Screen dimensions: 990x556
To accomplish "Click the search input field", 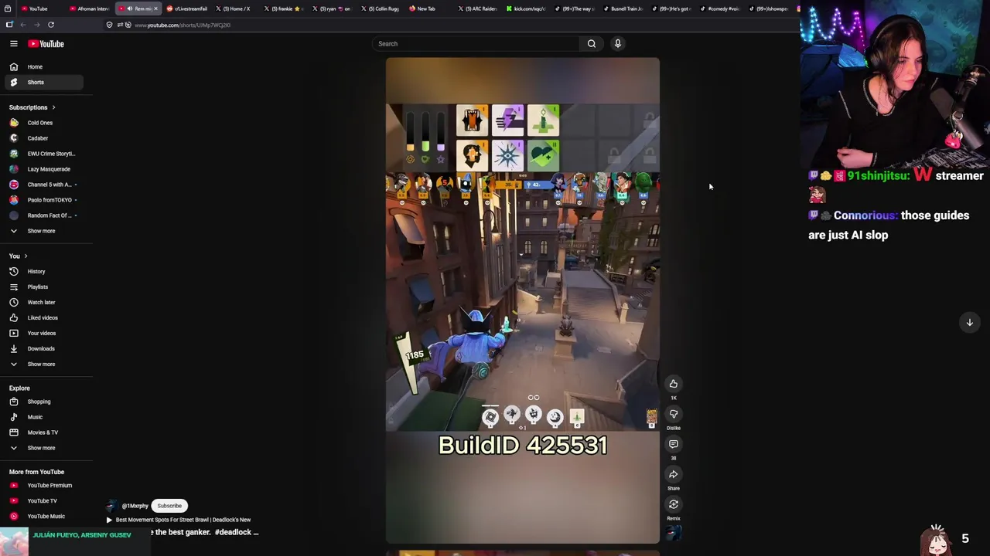I will [476, 44].
